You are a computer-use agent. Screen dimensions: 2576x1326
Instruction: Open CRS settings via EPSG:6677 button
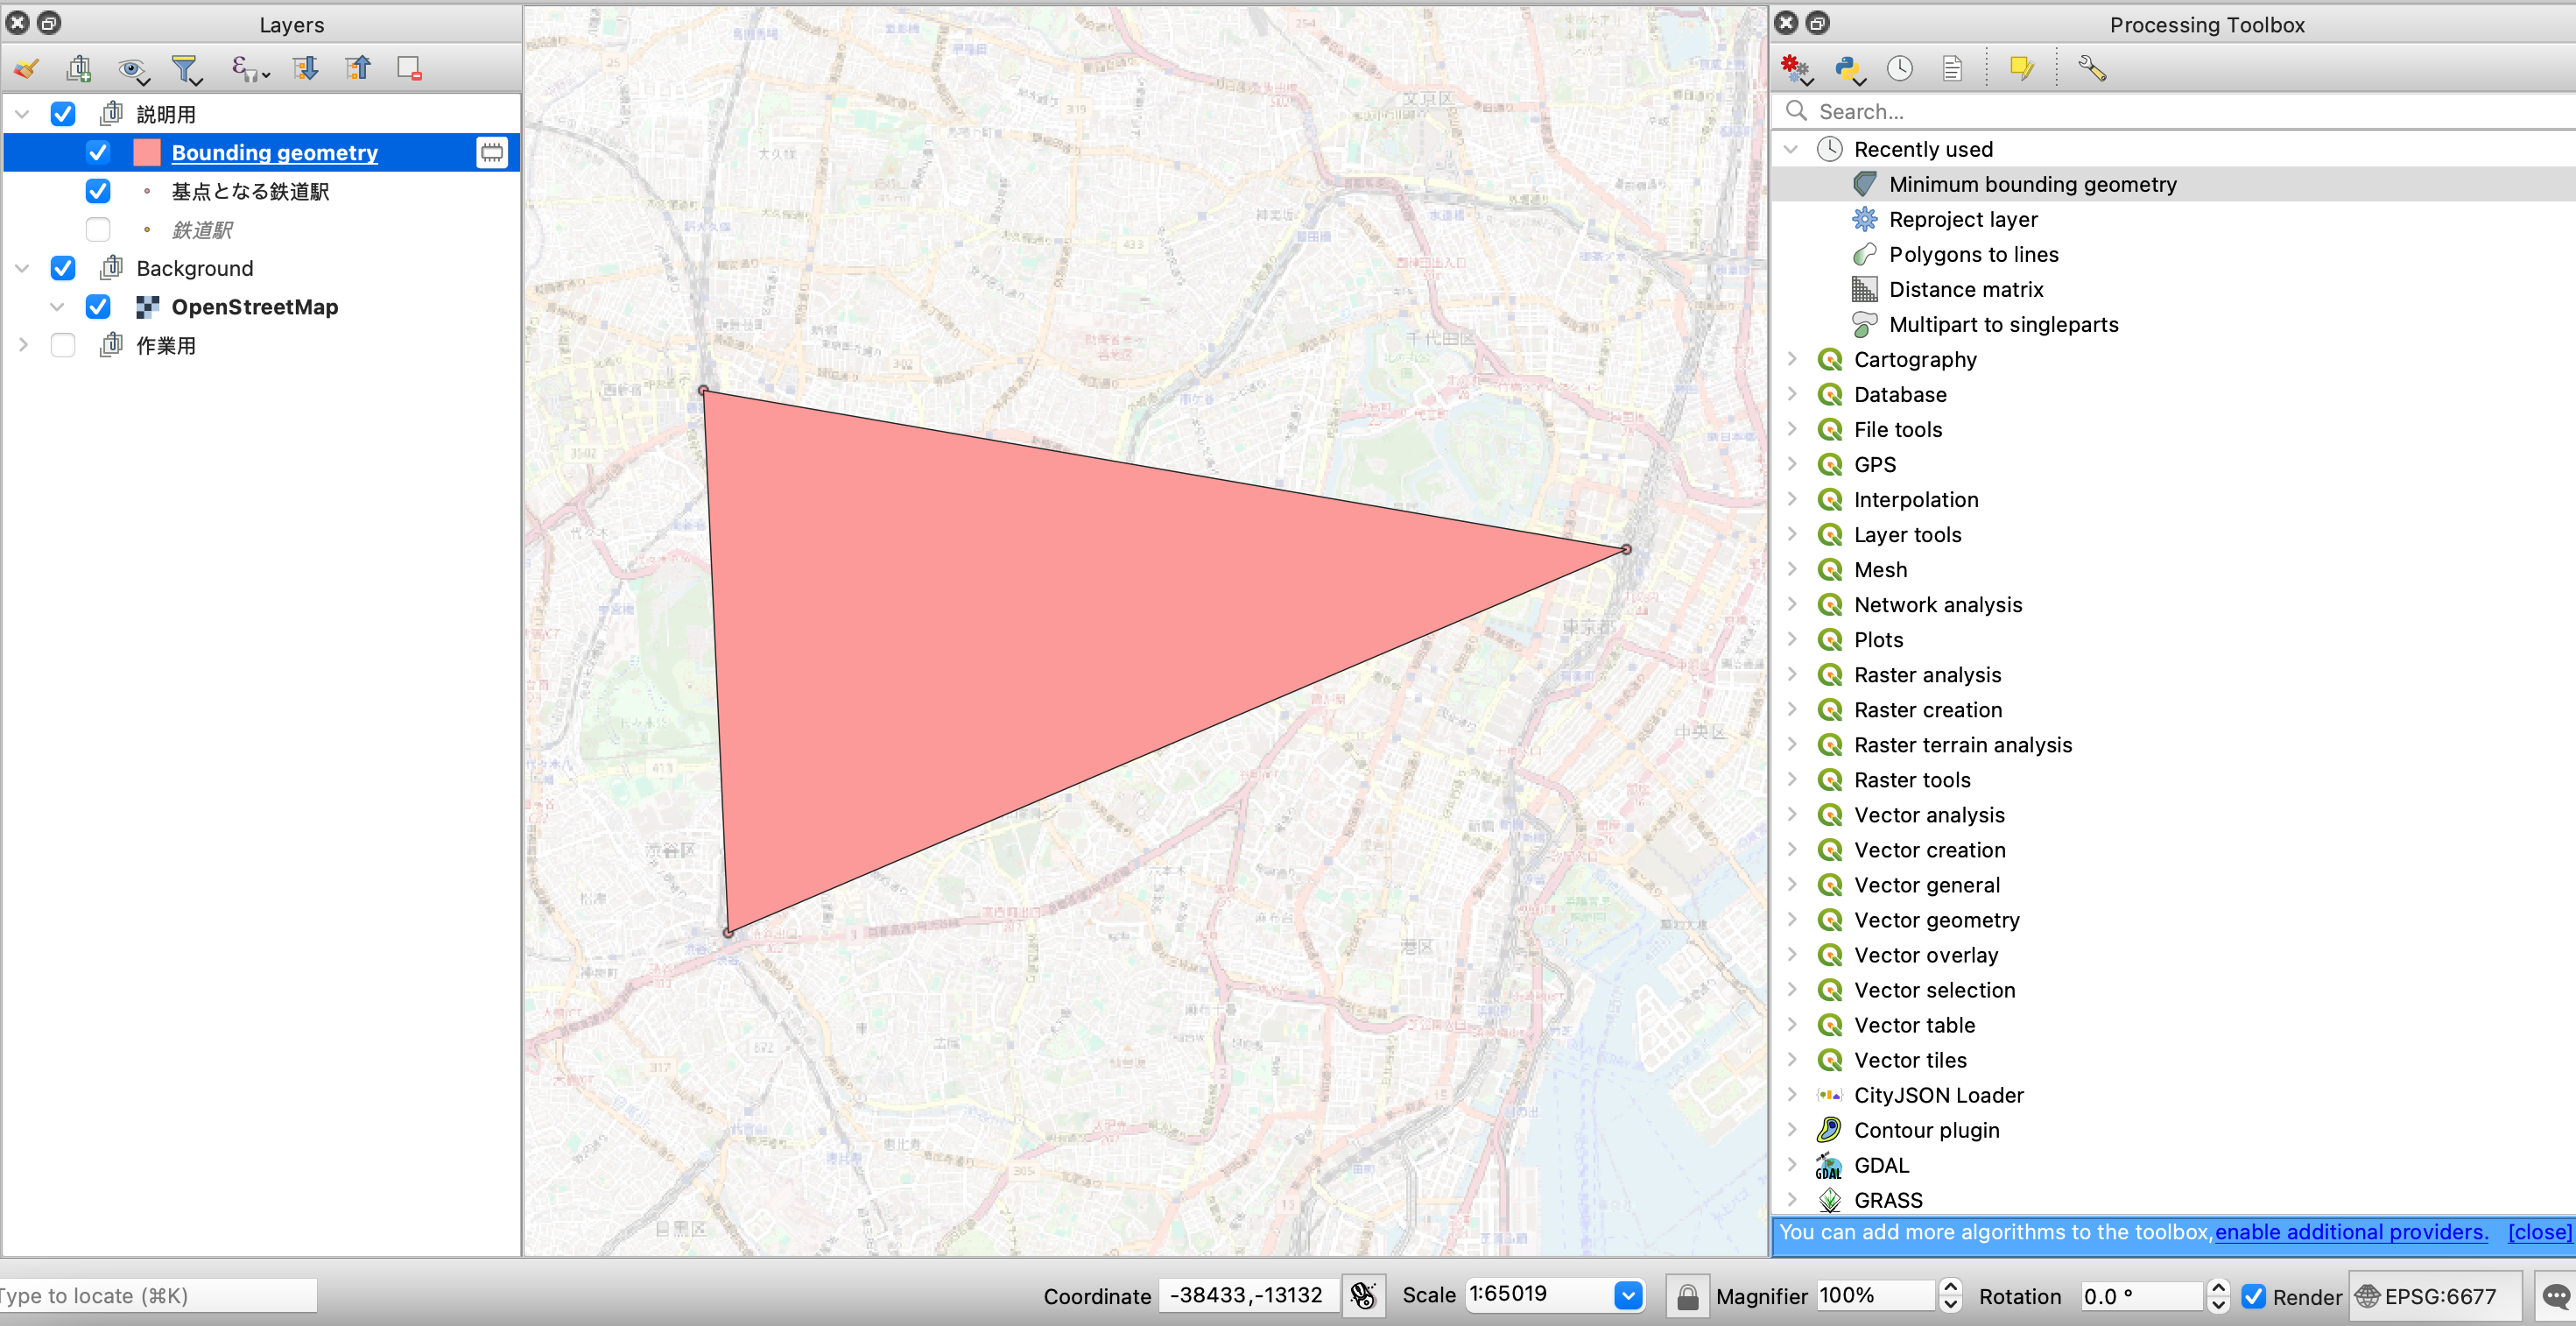coord(2434,1296)
